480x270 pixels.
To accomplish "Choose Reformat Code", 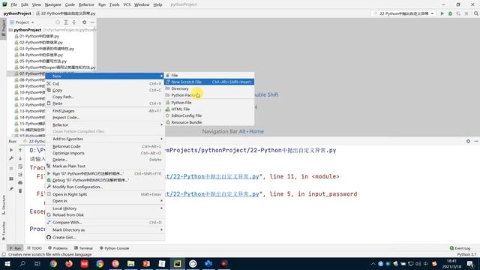I will (x=105, y=146).
